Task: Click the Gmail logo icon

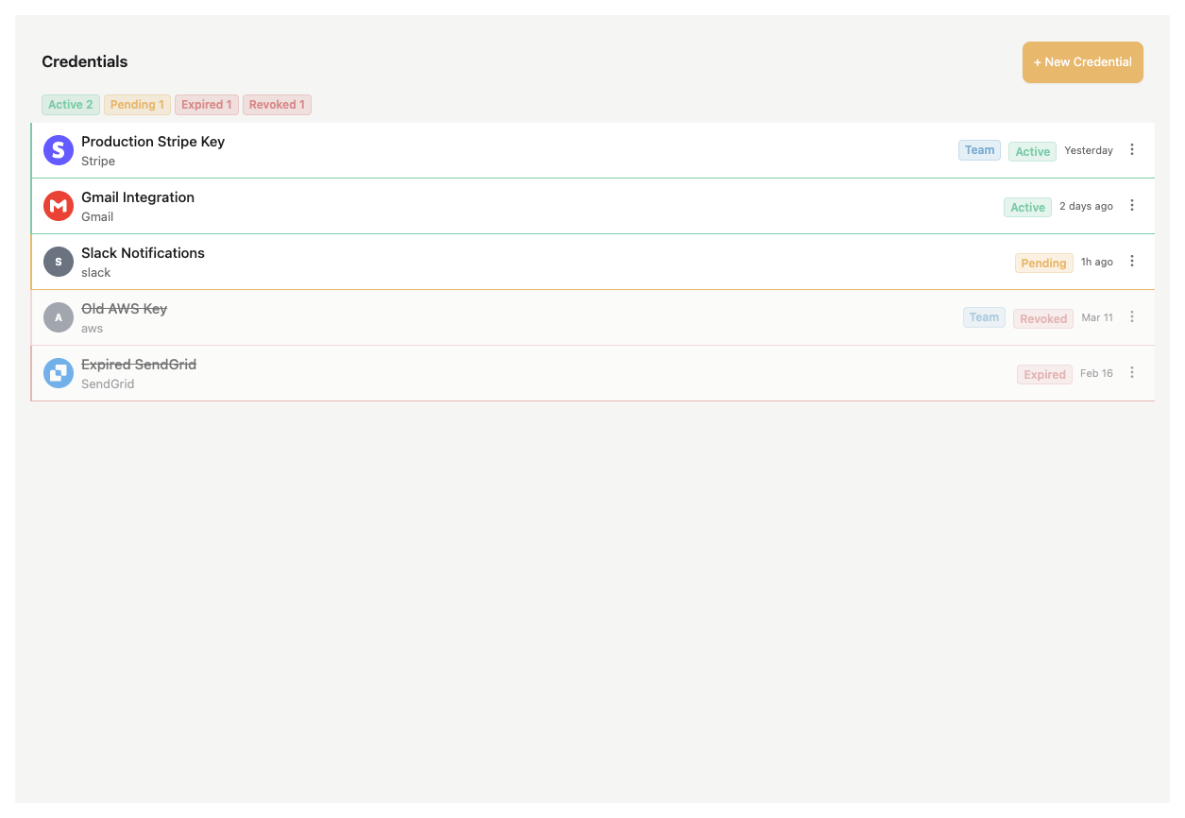Action: click(58, 205)
